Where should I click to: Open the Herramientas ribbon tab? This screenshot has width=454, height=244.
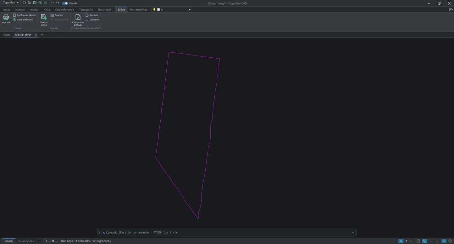pos(138,10)
